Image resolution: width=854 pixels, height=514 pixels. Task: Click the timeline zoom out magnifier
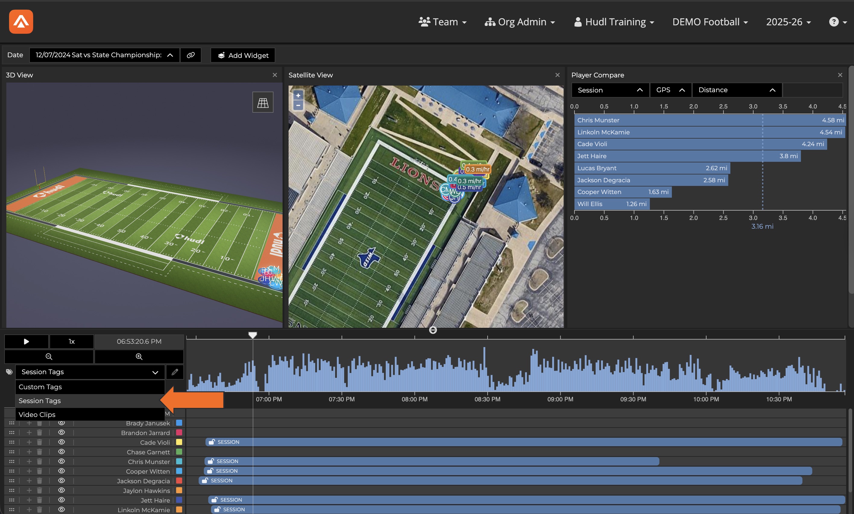[x=49, y=356]
